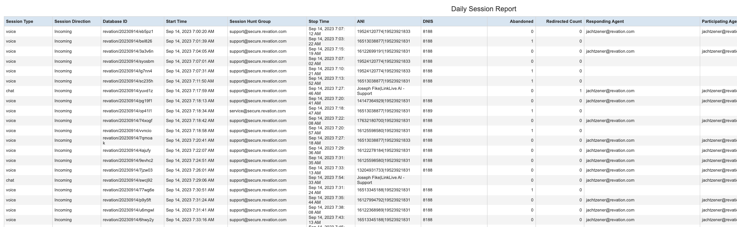The image size is (737, 227).
Task: Select ANI 13204931733|19523921831 cell
Action: pos(383,170)
